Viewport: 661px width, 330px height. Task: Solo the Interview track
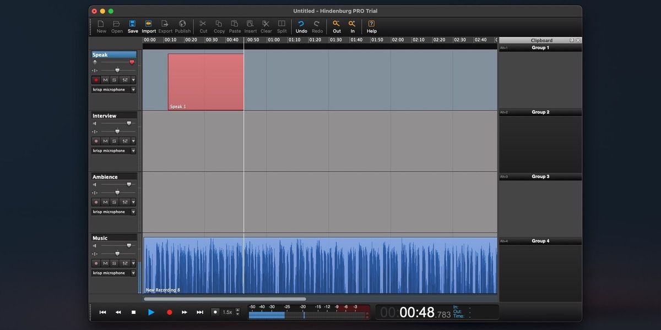[x=114, y=141]
